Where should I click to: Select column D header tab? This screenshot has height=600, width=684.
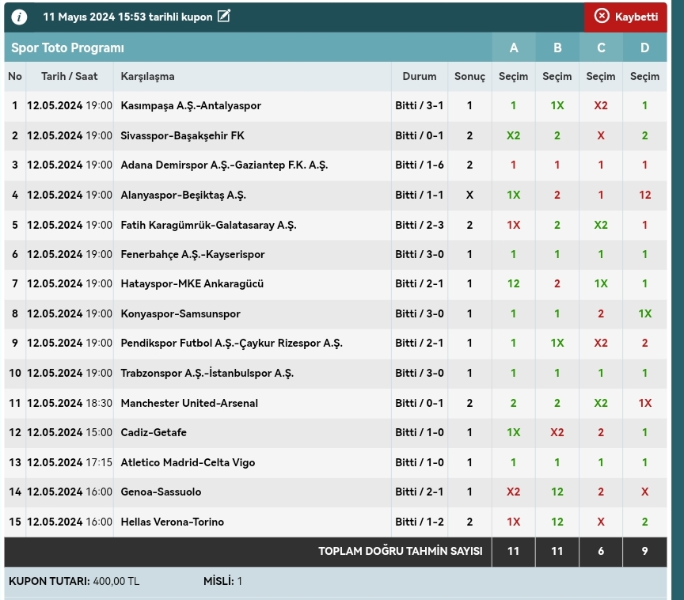point(644,47)
